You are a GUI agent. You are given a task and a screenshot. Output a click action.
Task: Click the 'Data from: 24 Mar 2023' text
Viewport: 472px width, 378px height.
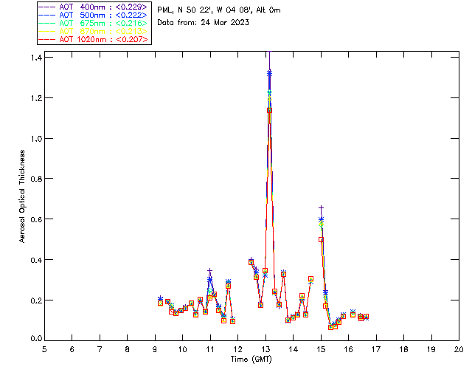[x=204, y=22]
